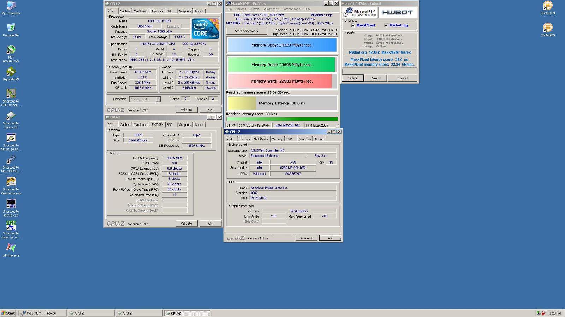The height and width of the screenshot is (317, 565).
Task: Toggle the MaxxPI.net submit checkbox
Action: click(353, 25)
